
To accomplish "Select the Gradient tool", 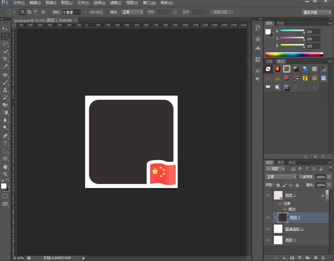I will [x=5, y=113].
